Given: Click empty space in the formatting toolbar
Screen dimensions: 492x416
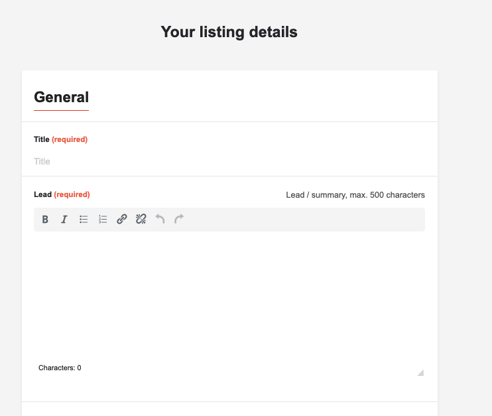Looking at the screenshot, I should pos(305,220).
